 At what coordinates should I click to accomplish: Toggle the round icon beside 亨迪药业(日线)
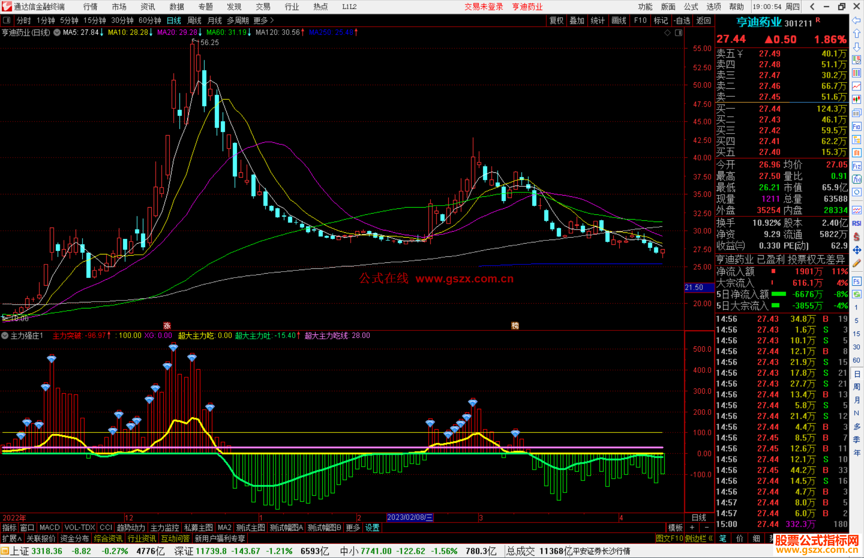click(x=57, y=32)
